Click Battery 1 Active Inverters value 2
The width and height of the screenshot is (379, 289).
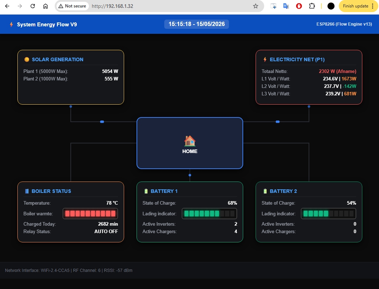[x=236, y=224]
